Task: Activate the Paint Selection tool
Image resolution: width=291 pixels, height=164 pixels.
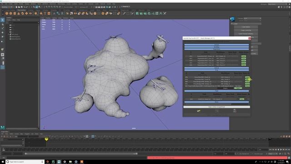Action: tap(2, 28)
